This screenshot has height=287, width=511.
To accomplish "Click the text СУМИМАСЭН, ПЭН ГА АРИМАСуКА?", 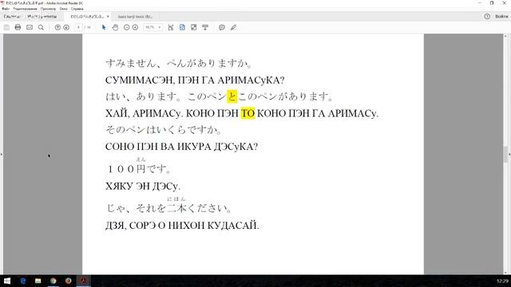I will [x=195, y=80].
